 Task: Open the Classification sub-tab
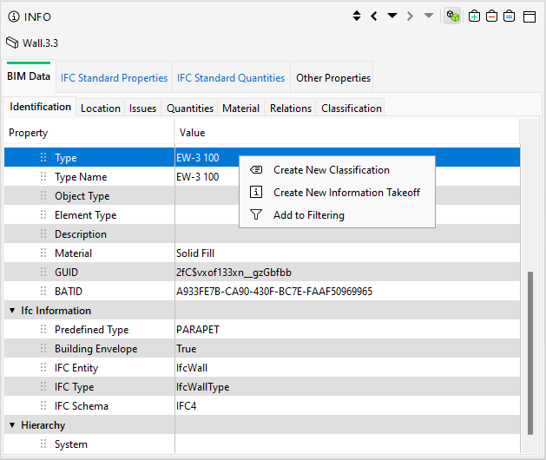tap(351, 108)
